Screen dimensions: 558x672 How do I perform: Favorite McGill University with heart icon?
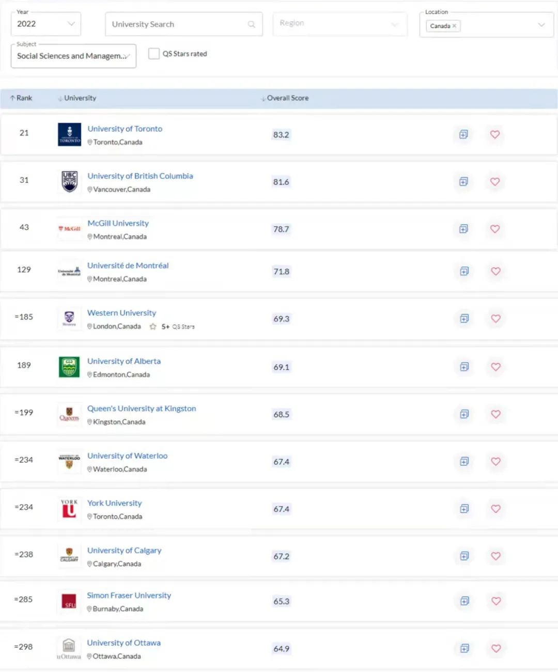[495, 229]
